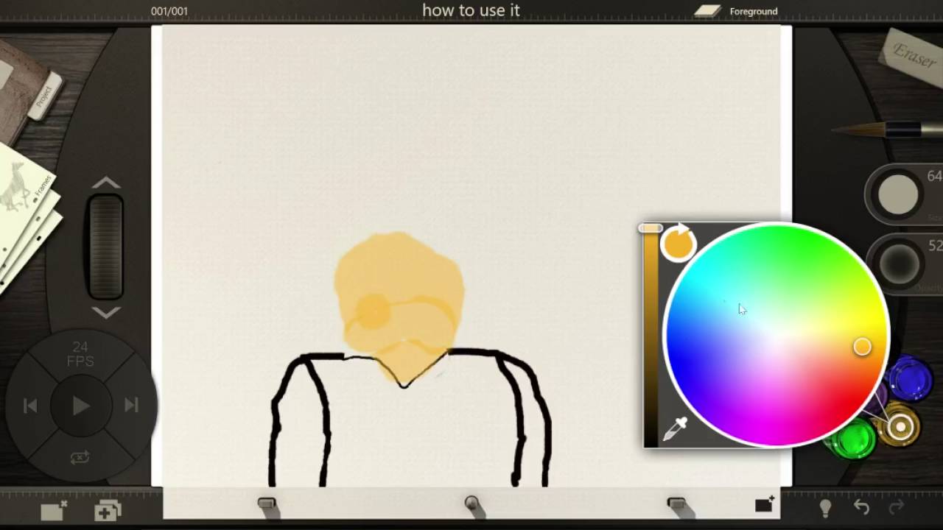Switch the Foreground layer label
Image resolution: width=943 pixels, height=530 pixels.
point(753,11)
